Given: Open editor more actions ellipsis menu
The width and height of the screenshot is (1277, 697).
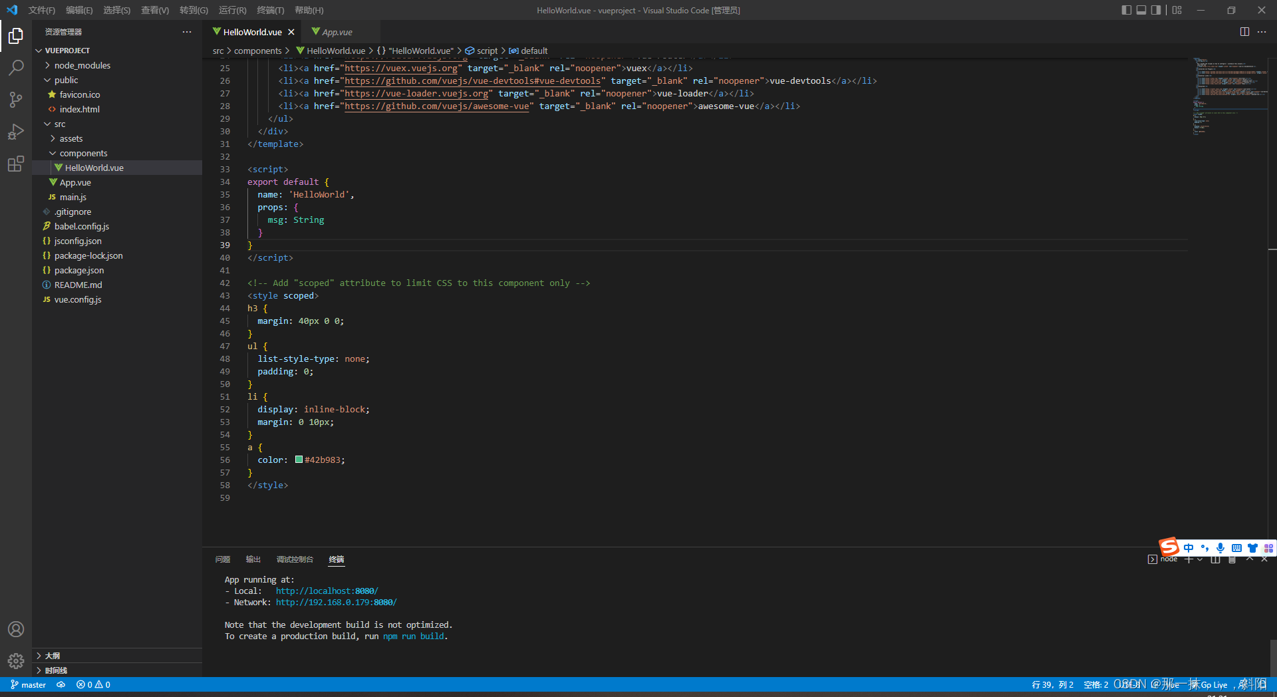Looking at the screenshot, I should click(x=1262, y=32).
